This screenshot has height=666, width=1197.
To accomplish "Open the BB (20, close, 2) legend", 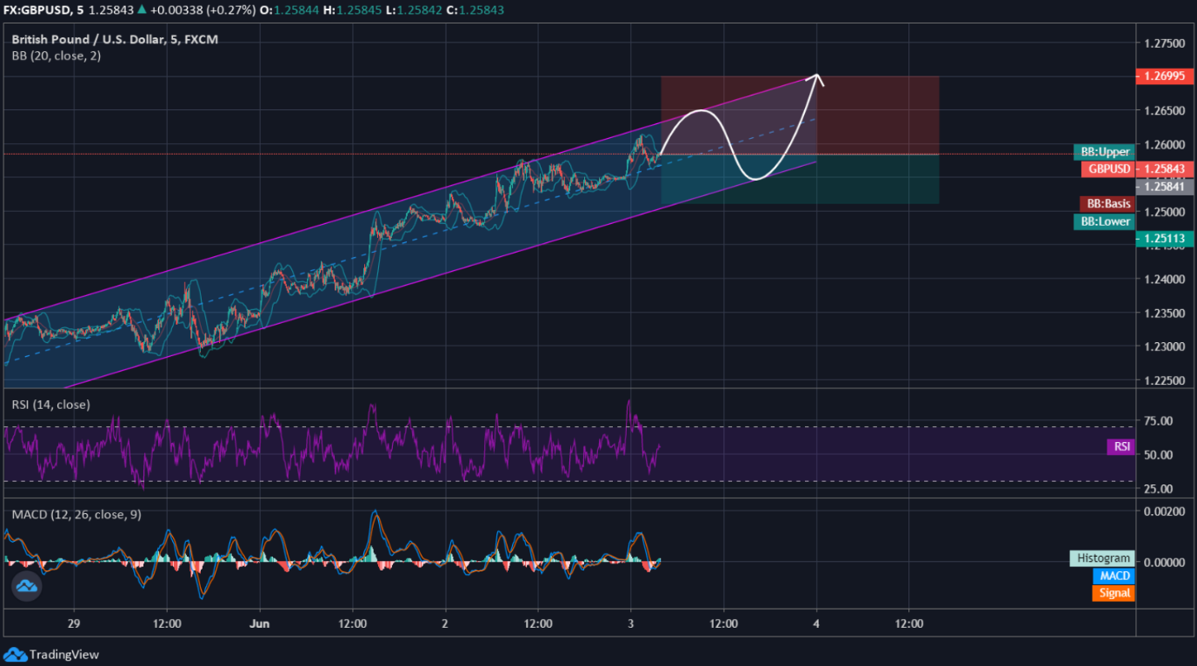I will pyautogui.click(x=57, y=56).
